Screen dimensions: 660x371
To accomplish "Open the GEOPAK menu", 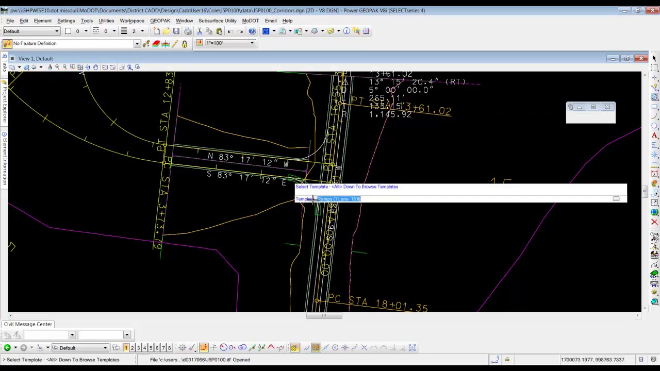I will [160, 21].
